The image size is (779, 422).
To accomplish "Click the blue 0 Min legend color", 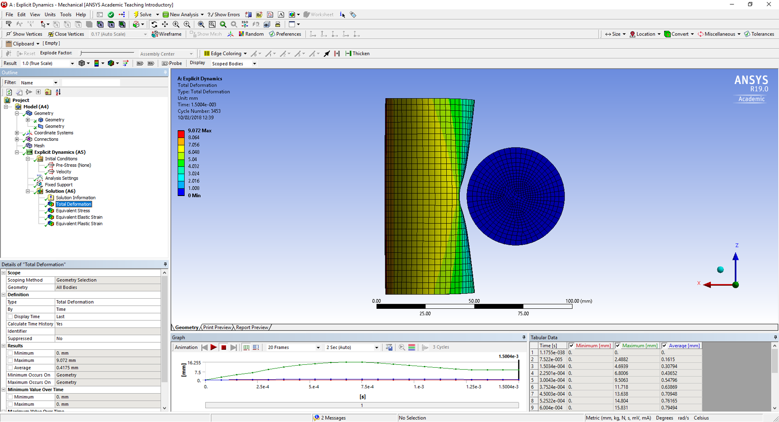I will tap(181, 192).
